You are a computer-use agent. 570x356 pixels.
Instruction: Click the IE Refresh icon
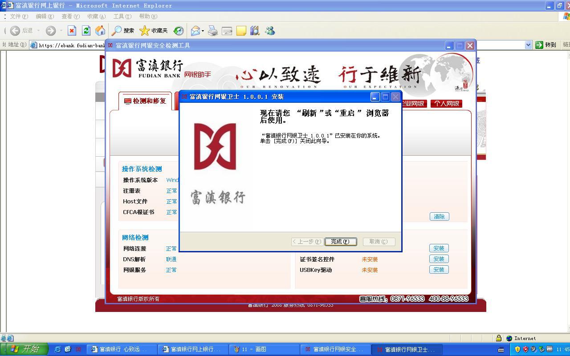(86, 31)
